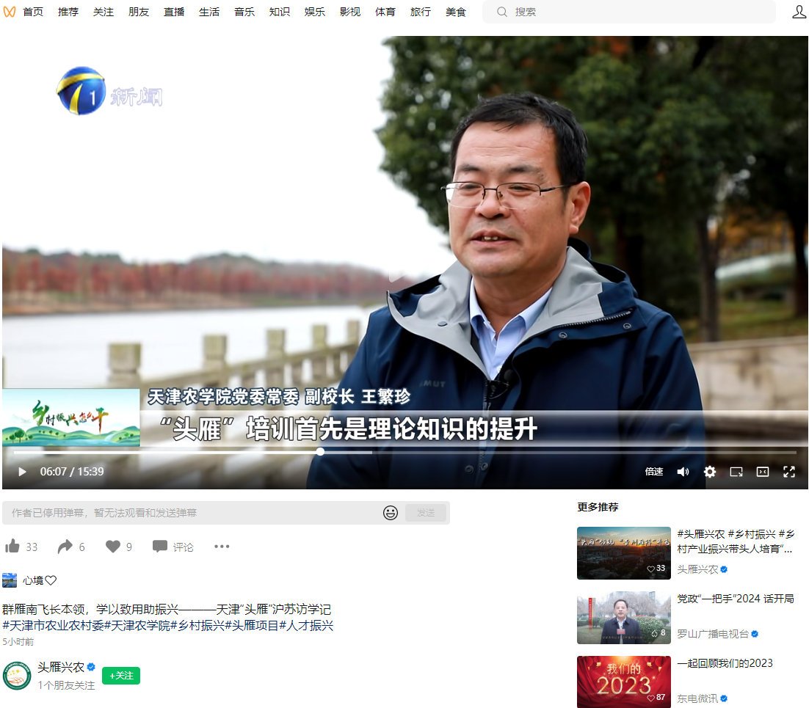Like the video with thumbs-up icon

12,547
